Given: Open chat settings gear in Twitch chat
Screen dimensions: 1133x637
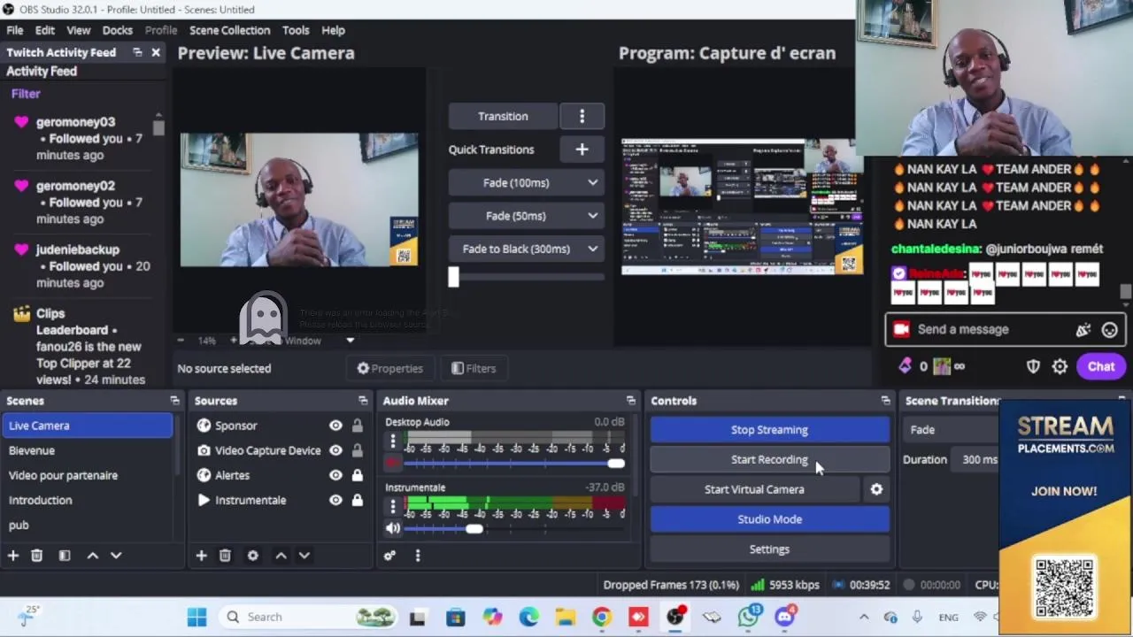Looking at the screenshot, I should coord(1060,366).
